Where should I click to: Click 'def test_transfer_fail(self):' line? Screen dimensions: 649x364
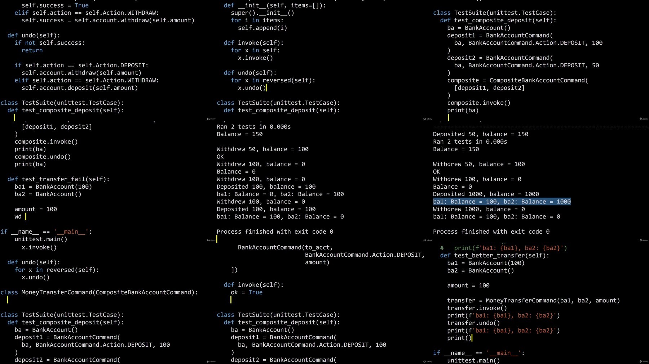pyautogui.click(x=58, y=179)
